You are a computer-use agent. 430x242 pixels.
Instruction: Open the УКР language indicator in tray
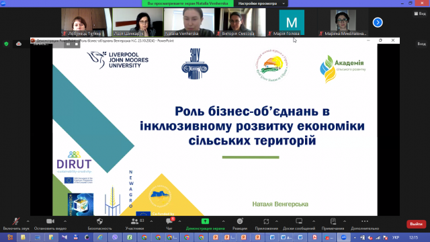pos(396,237)
